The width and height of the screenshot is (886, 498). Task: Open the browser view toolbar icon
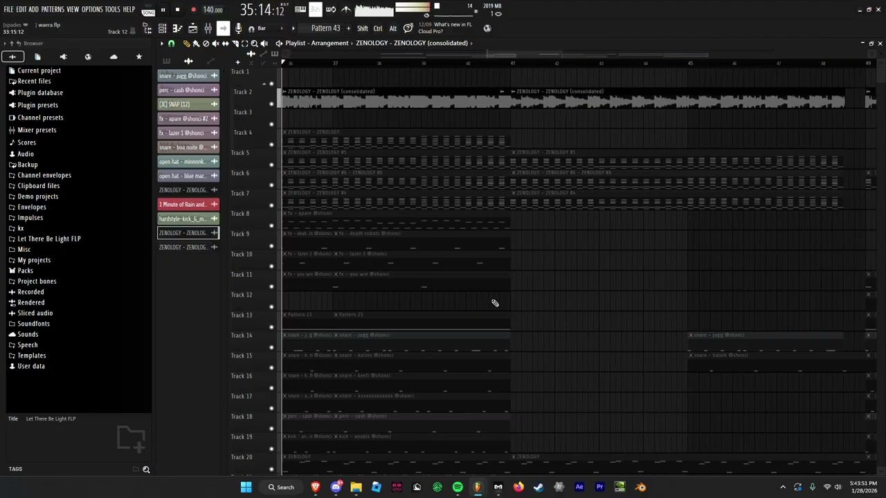point(147,28)
